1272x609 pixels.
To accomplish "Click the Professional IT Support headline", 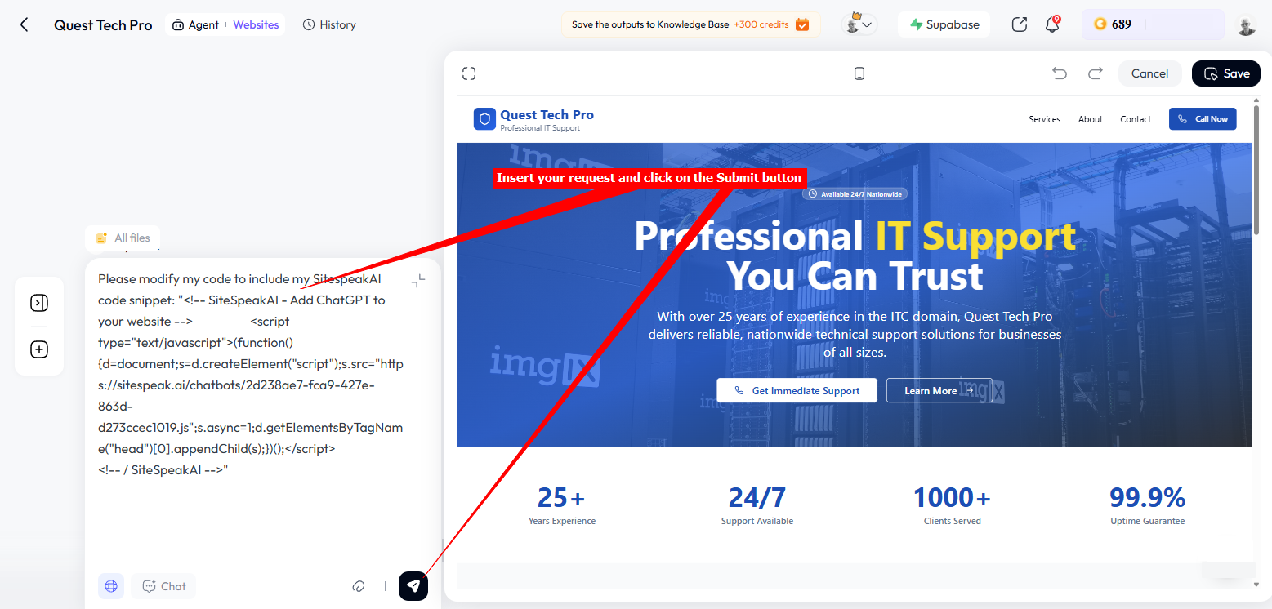I will (x=855, y=256).
